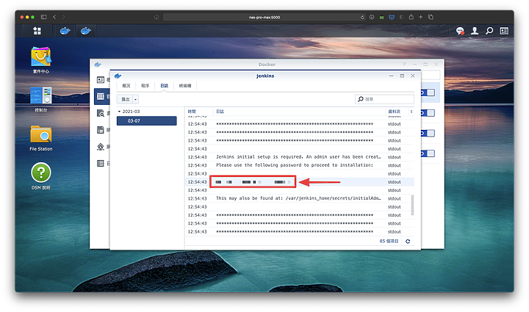Click the Docker window help question mark
The width and height of the screenshot is (529, 312).
coord(404,64)
